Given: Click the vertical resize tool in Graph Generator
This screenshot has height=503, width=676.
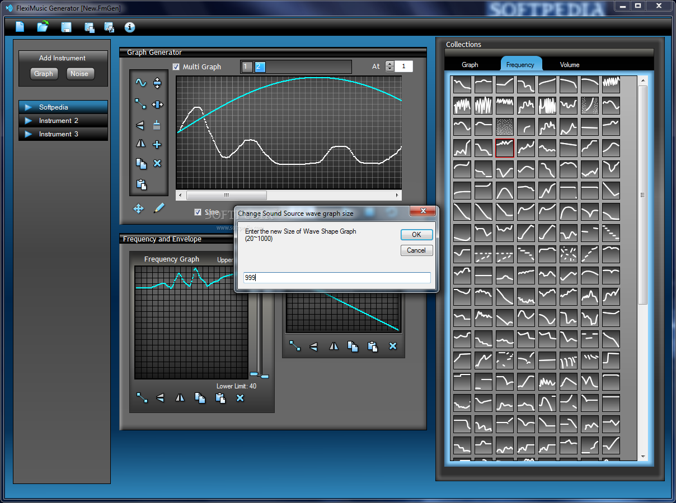Looking at the screenshot, I should pyautogui.click(x=157, y=83).
